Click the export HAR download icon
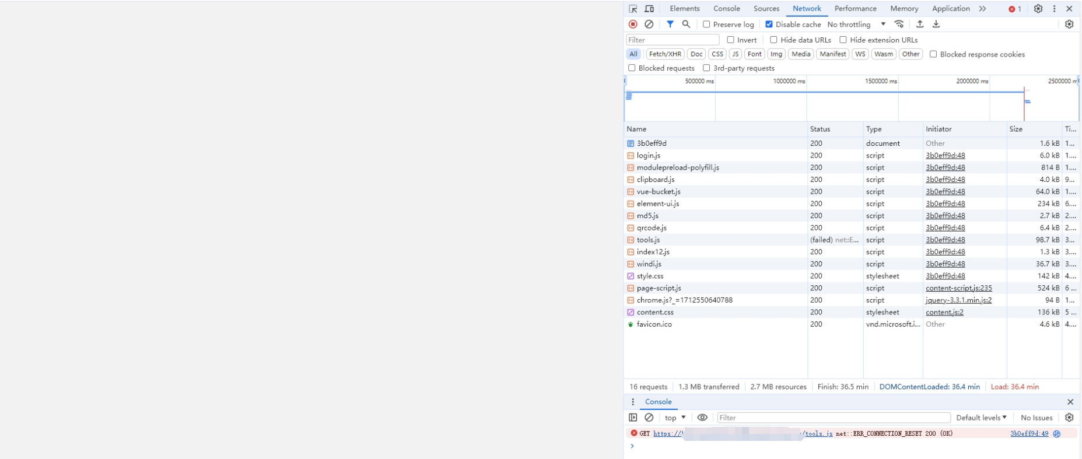The height and width of the screenshot is (459, 1082). pyautogui.click(x=936, y=24)
